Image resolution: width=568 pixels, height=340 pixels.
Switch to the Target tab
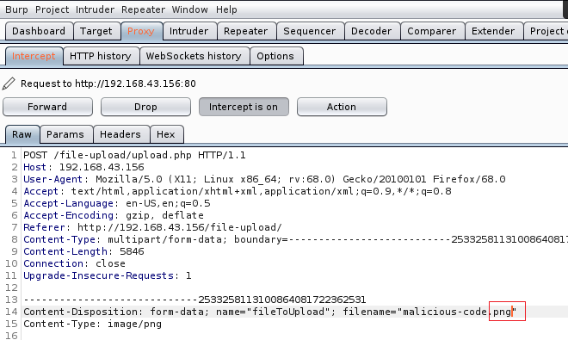96,31
